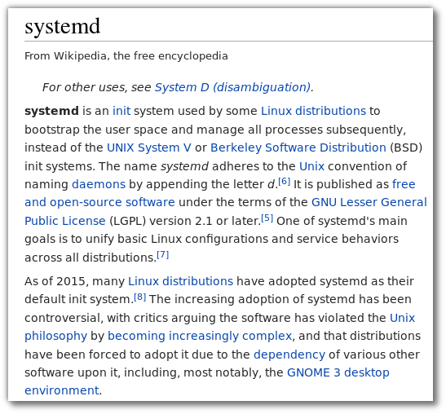Visit the Berkeley Software Distribution link
The image size is (446, 414).
point(298,148)
